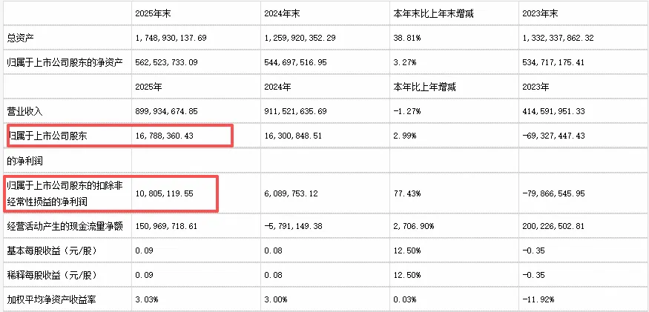Click the 总资产 row label
The width and height of the screenshot is (649, 312).
pyautogui.click(x=20, y=38)
